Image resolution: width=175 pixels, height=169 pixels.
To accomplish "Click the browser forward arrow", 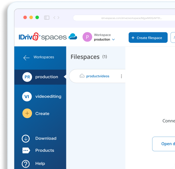I will click(58, 18).
